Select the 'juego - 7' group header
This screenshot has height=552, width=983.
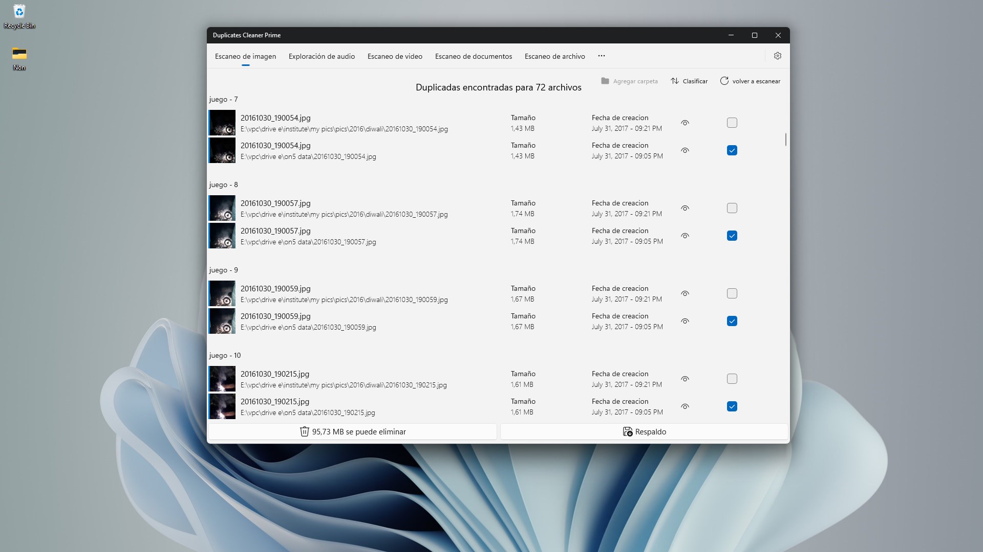223,99
